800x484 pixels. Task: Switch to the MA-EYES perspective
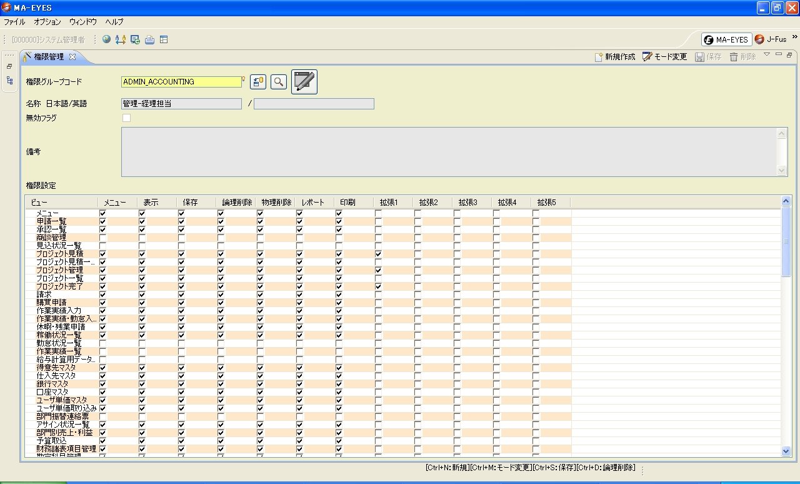pos(726,39)
